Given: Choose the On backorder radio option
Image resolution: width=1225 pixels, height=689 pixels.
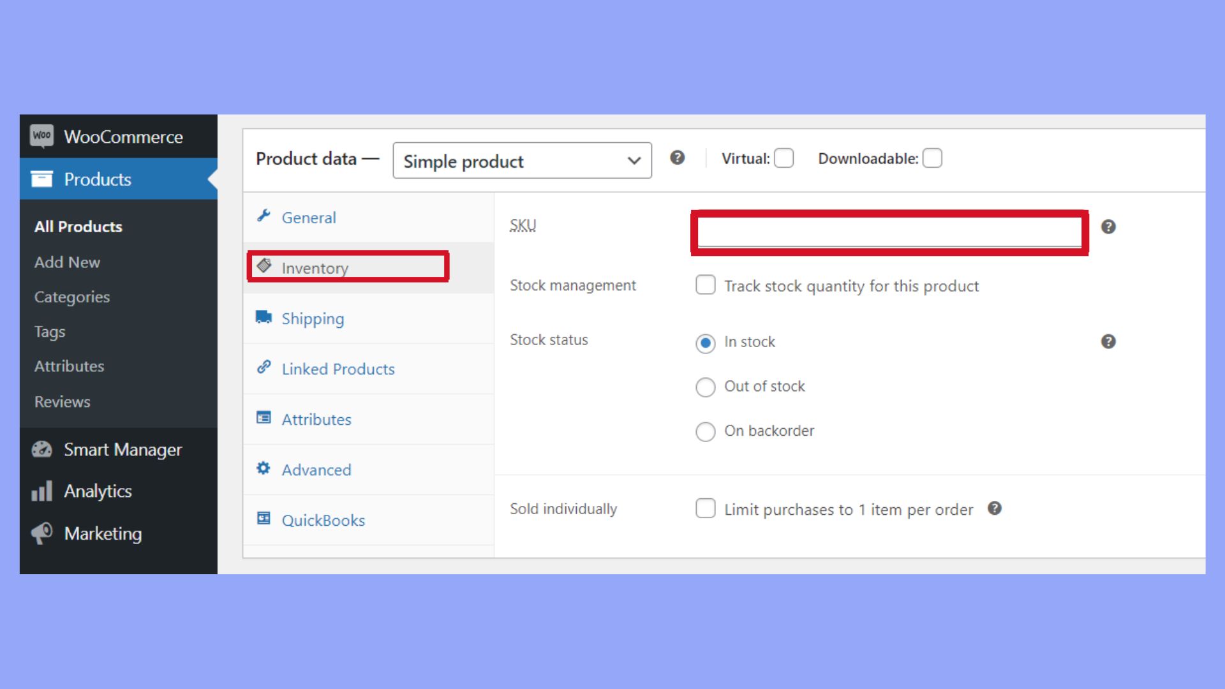Looking at the screenshot, I should 705,431.
